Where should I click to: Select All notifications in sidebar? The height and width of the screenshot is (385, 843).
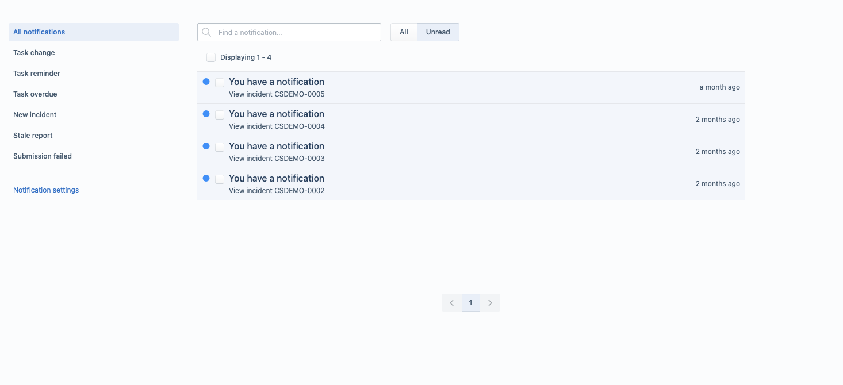(94, 32)
